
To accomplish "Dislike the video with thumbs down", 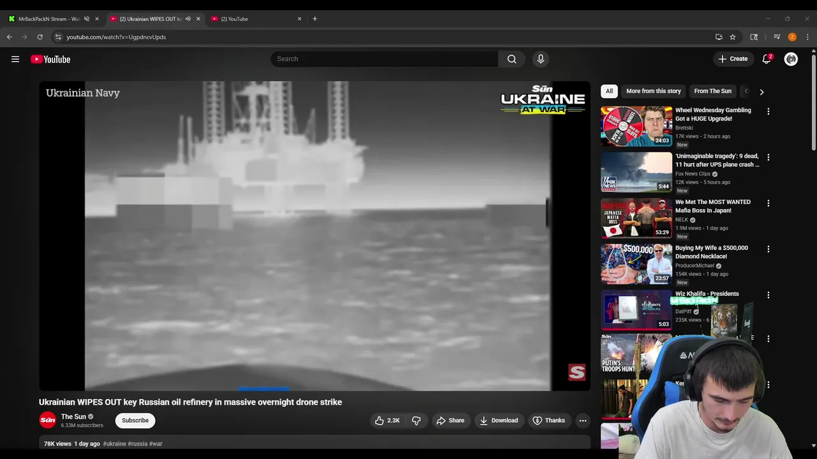I will click(416, 420).
